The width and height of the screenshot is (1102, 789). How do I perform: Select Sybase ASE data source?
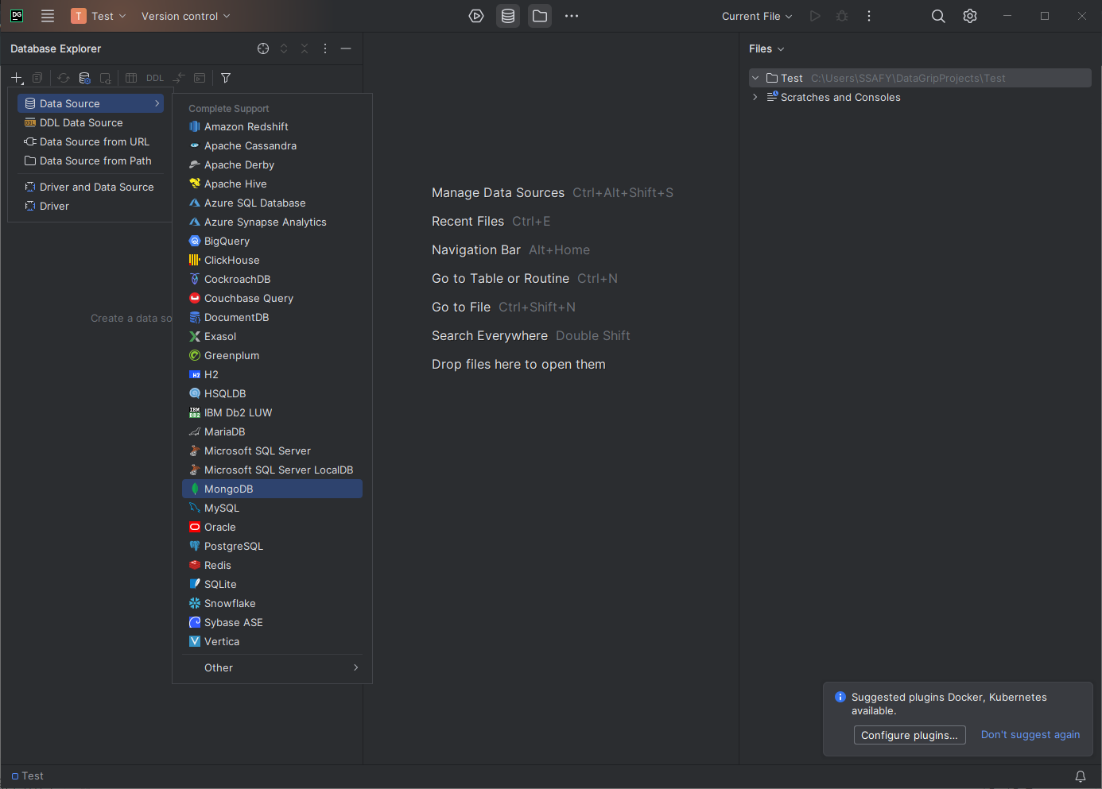[272, 622]
